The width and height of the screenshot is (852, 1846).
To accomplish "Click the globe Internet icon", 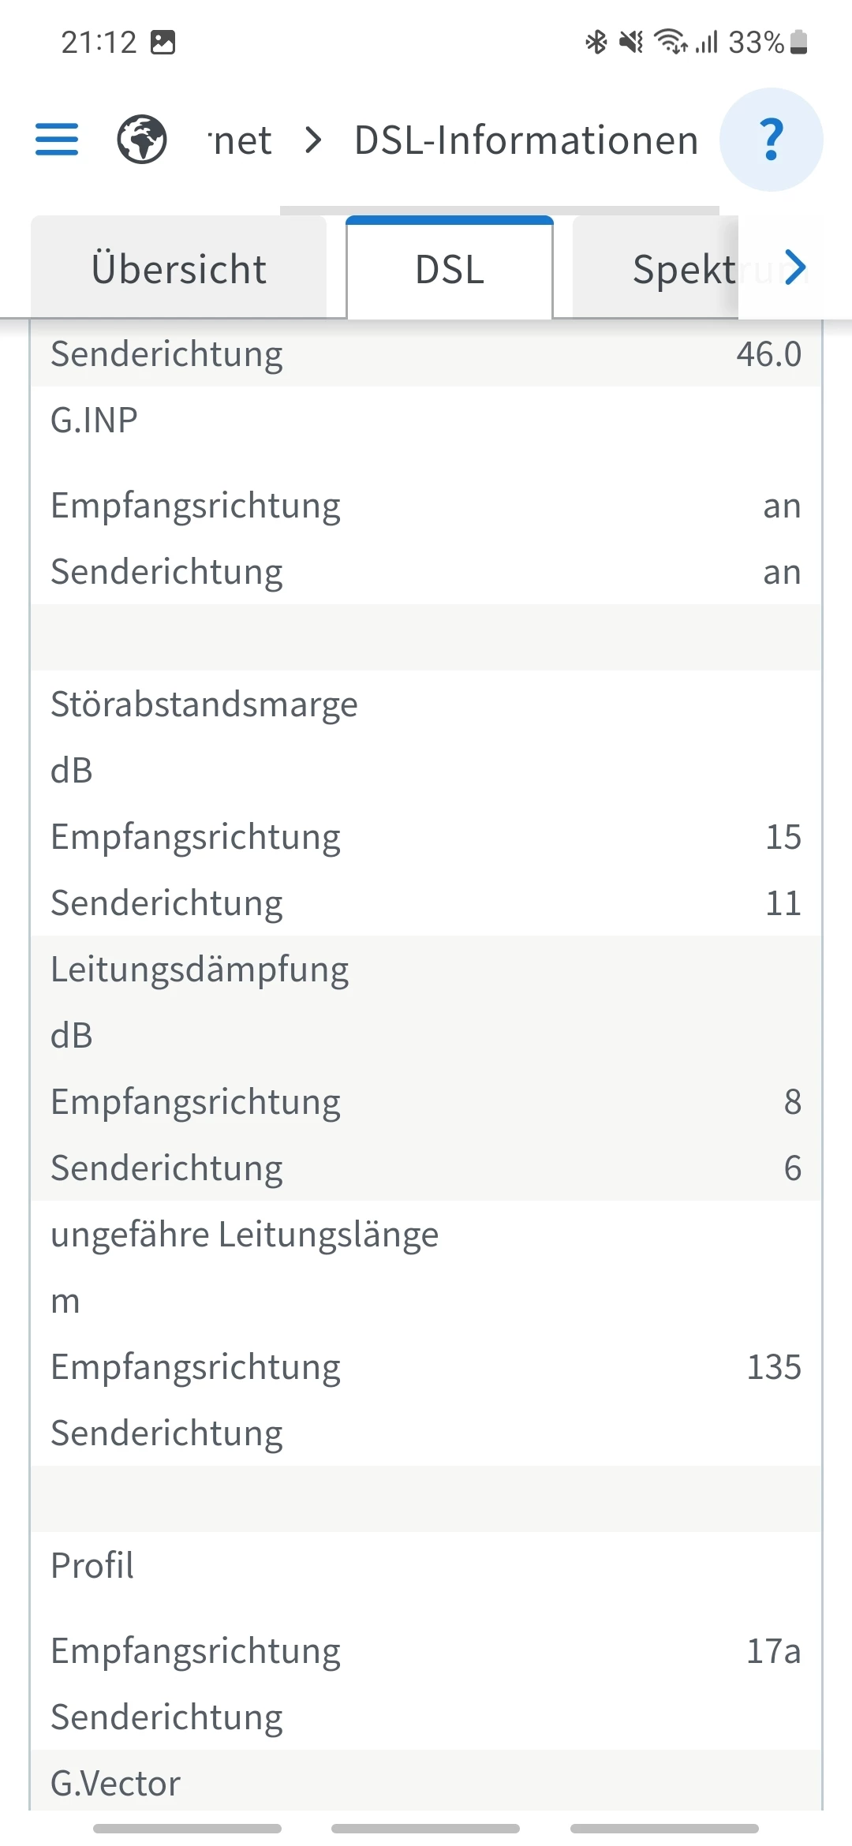I will (x=142, y=140).
